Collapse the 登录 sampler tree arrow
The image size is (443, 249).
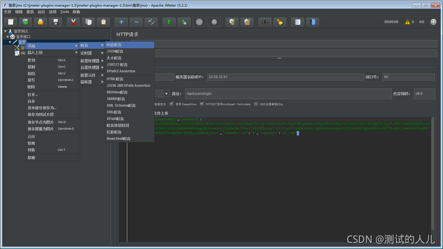click(x=10, y=42)
